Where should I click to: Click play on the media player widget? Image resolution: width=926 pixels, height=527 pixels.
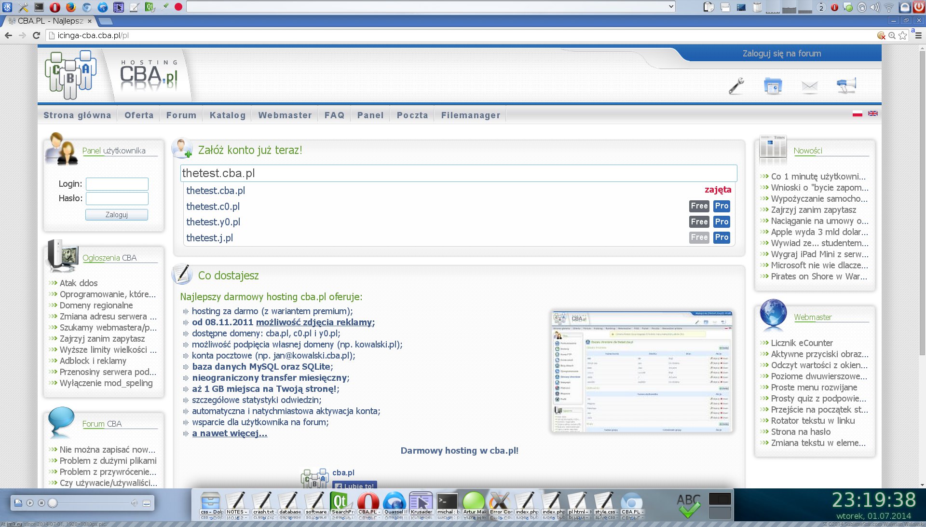pos(30,503)
